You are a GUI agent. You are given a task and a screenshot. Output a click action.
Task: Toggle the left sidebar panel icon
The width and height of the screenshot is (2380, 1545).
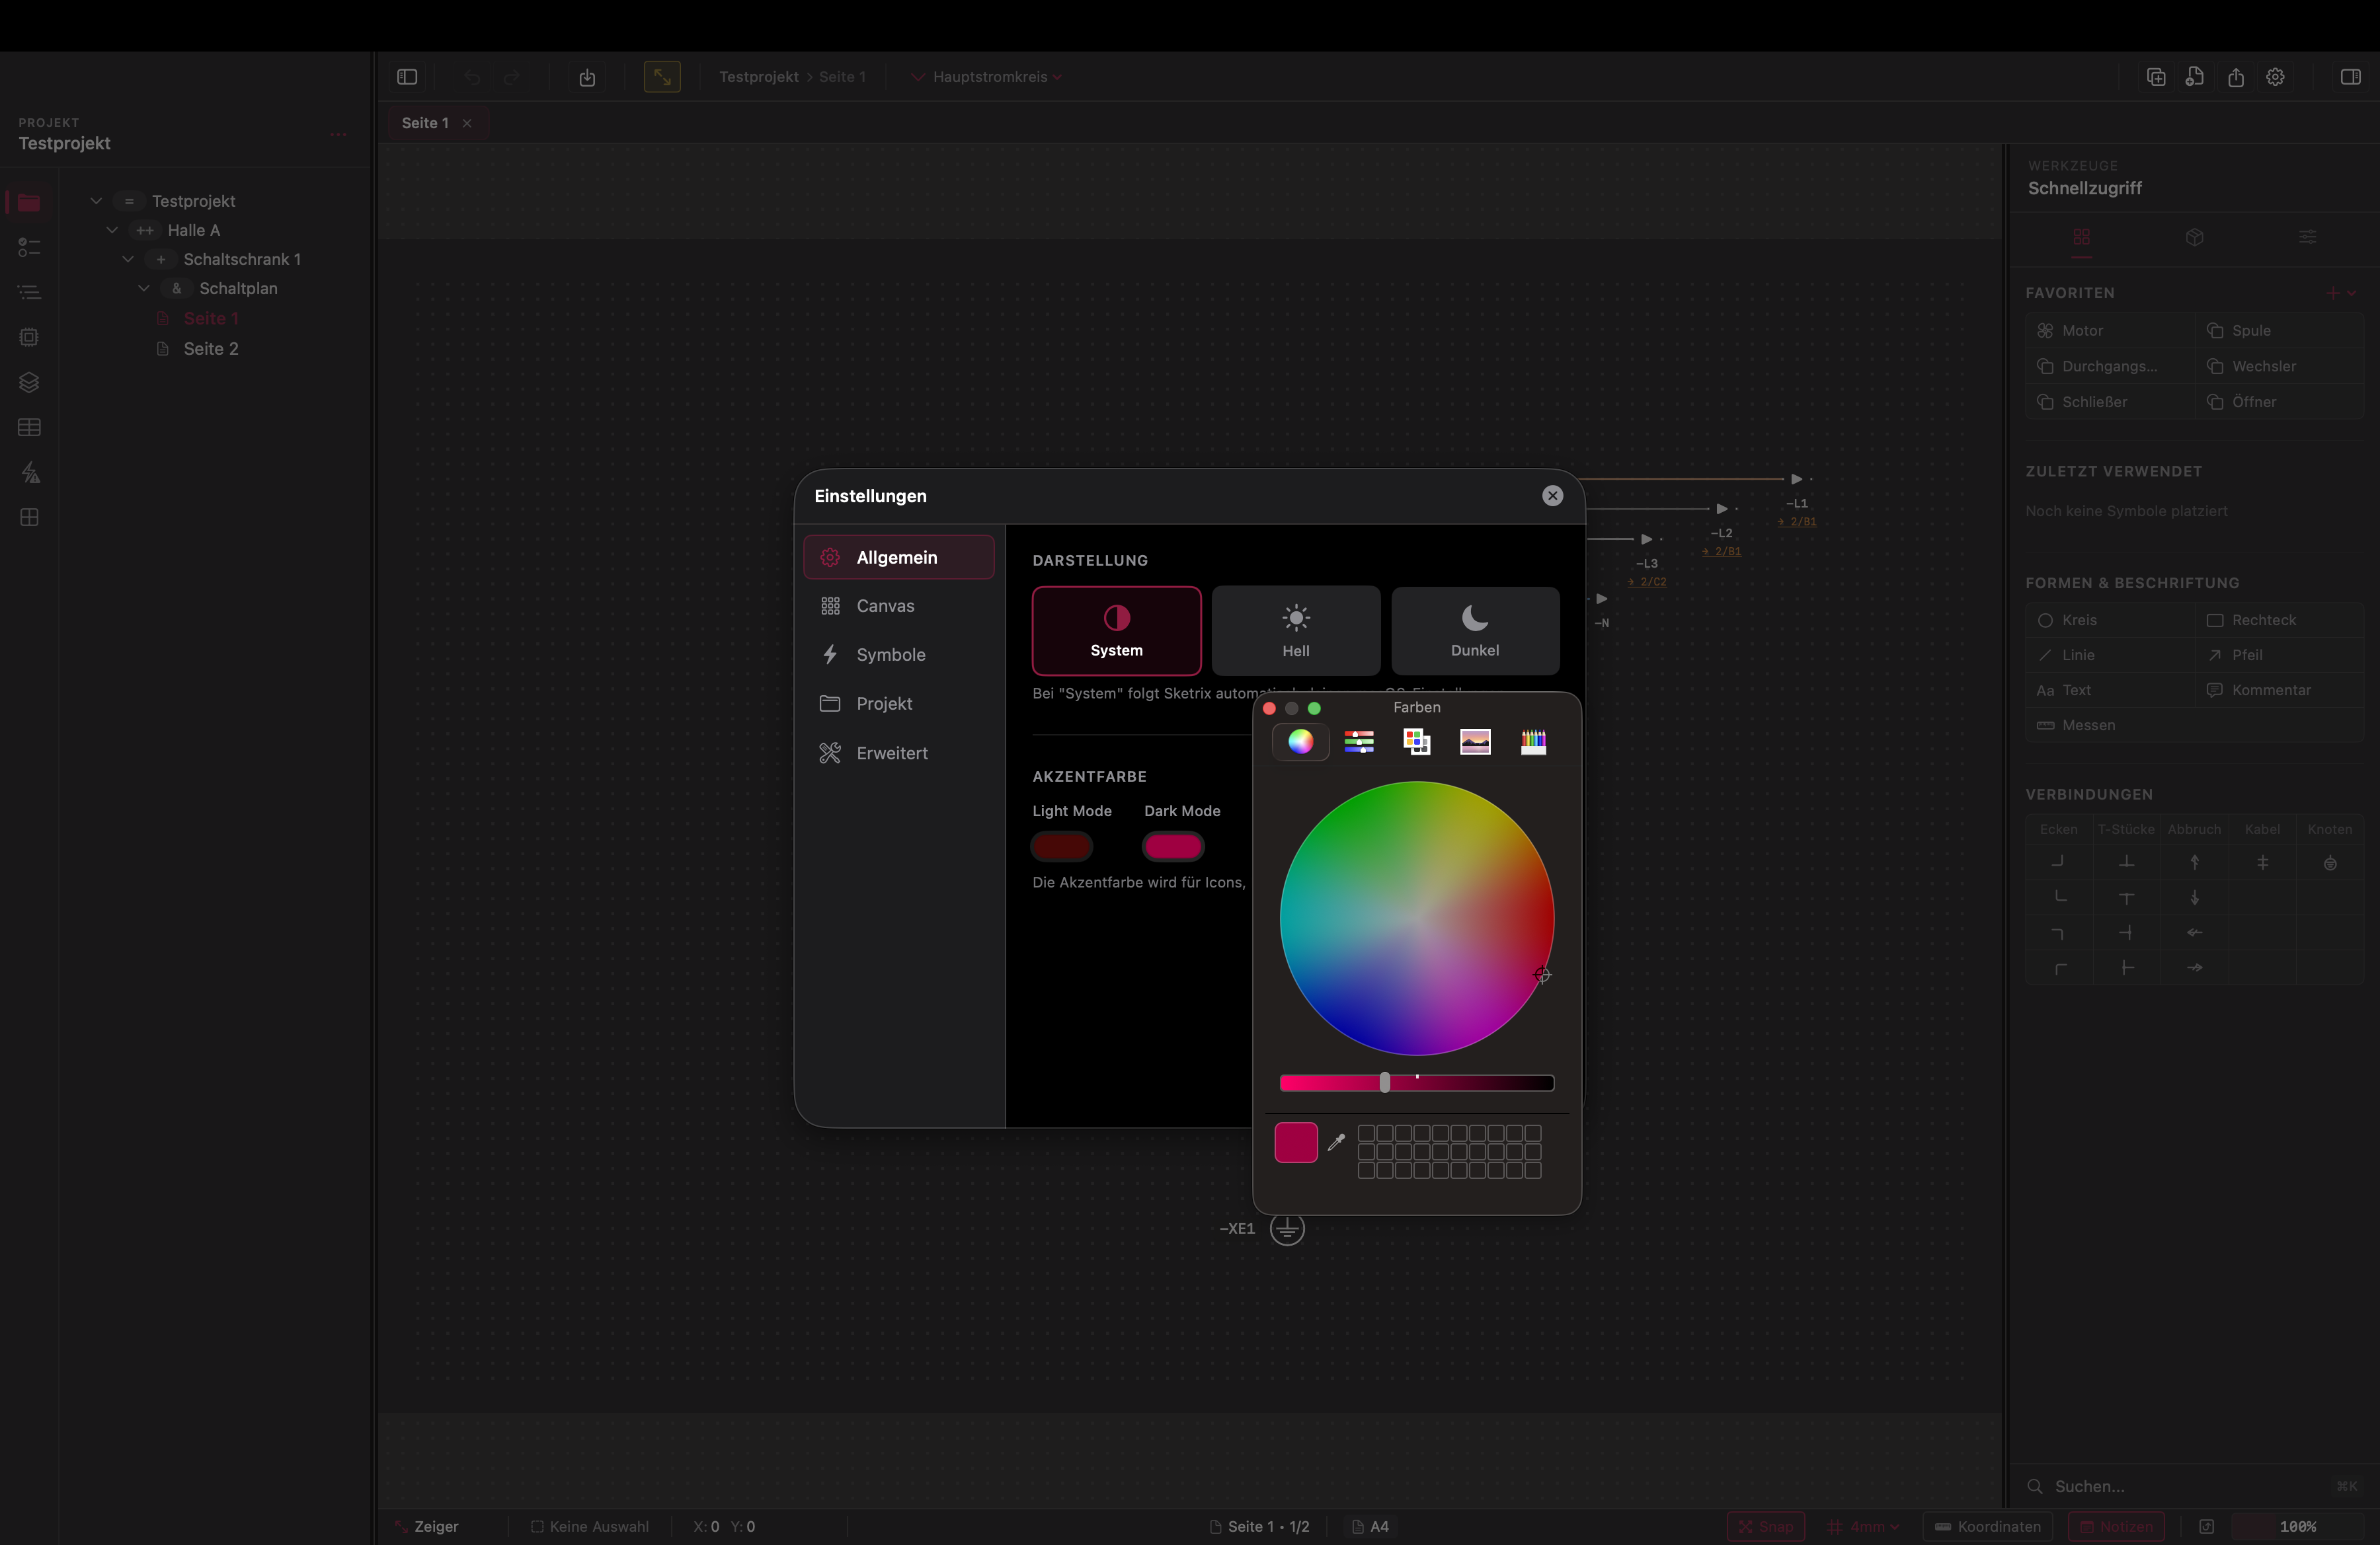click(407, 77)
